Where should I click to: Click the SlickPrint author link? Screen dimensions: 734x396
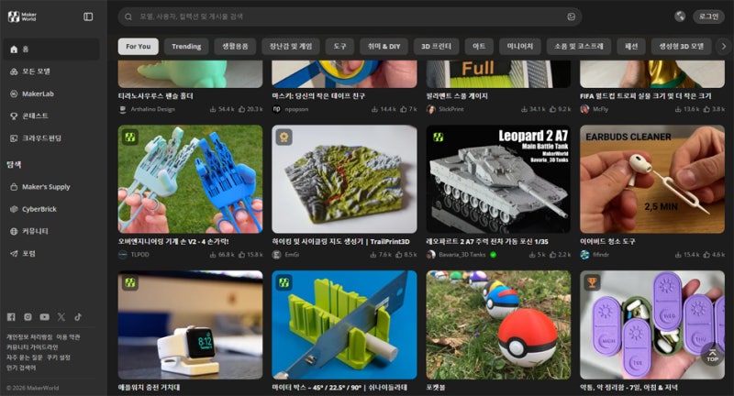click(x=451, y=109)
